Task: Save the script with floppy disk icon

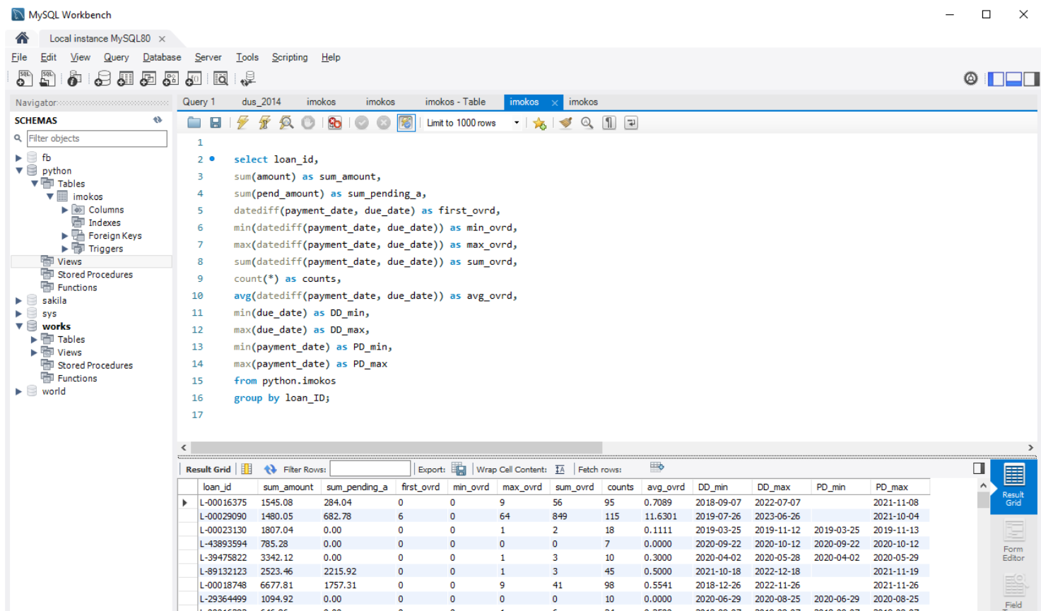Action: coord(216,123)
